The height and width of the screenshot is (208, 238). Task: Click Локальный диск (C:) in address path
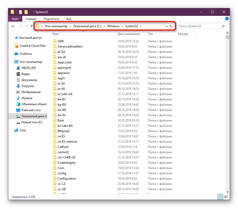[87, 26]
